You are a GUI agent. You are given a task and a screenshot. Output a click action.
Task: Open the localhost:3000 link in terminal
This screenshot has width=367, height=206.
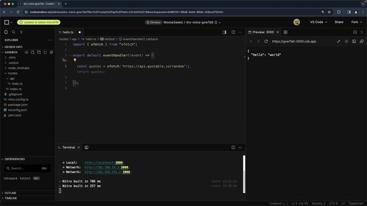104,163
